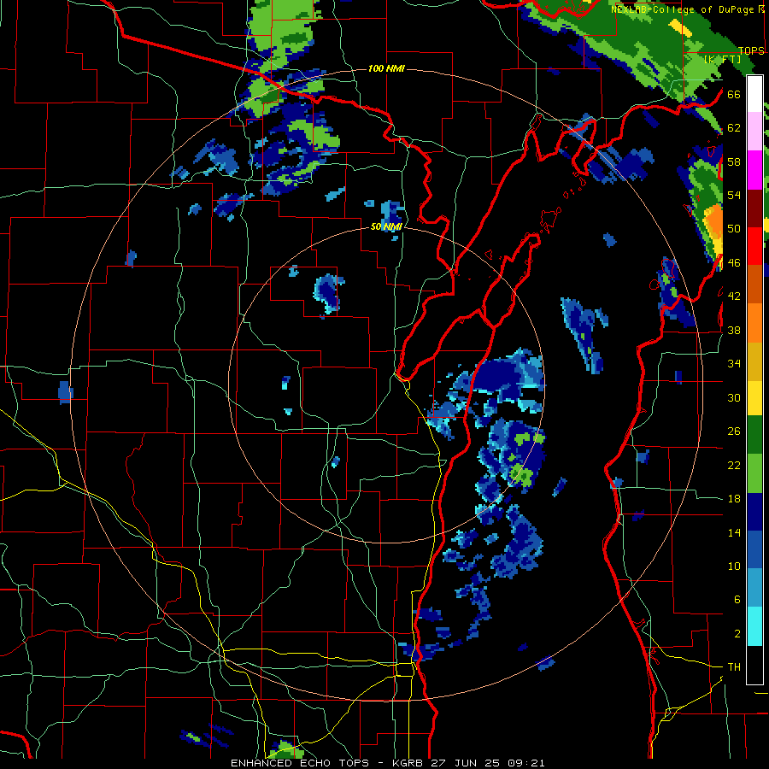Click the 42 legend value
Viewport: 769px width, 769px height.
point(734,296)
